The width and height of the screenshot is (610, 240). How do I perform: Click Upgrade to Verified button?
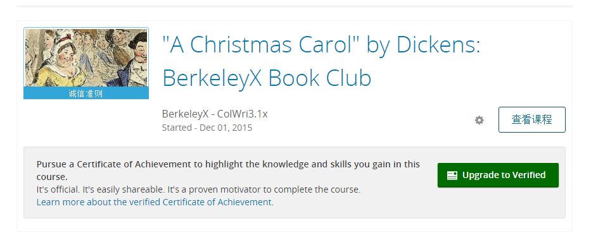pyautogui.click(x=498, y=175)
